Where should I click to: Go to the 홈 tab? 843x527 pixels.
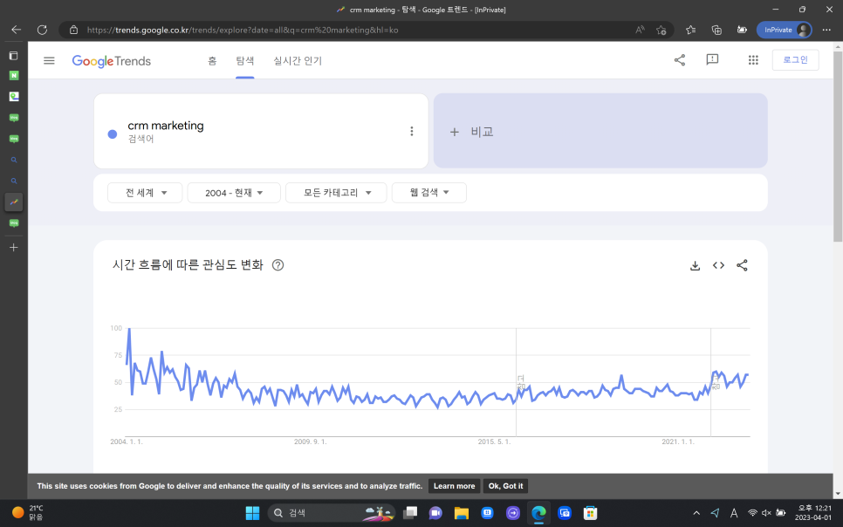pyautogui.click(x=212, y=61)
